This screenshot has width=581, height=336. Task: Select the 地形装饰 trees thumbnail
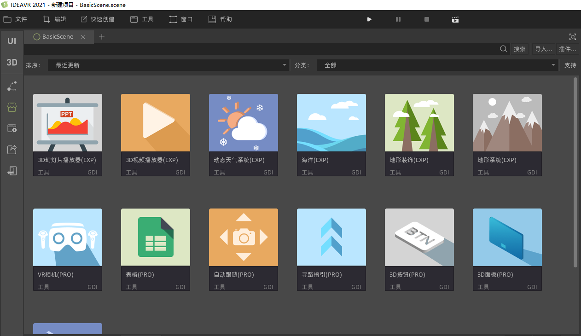[419, 122]
